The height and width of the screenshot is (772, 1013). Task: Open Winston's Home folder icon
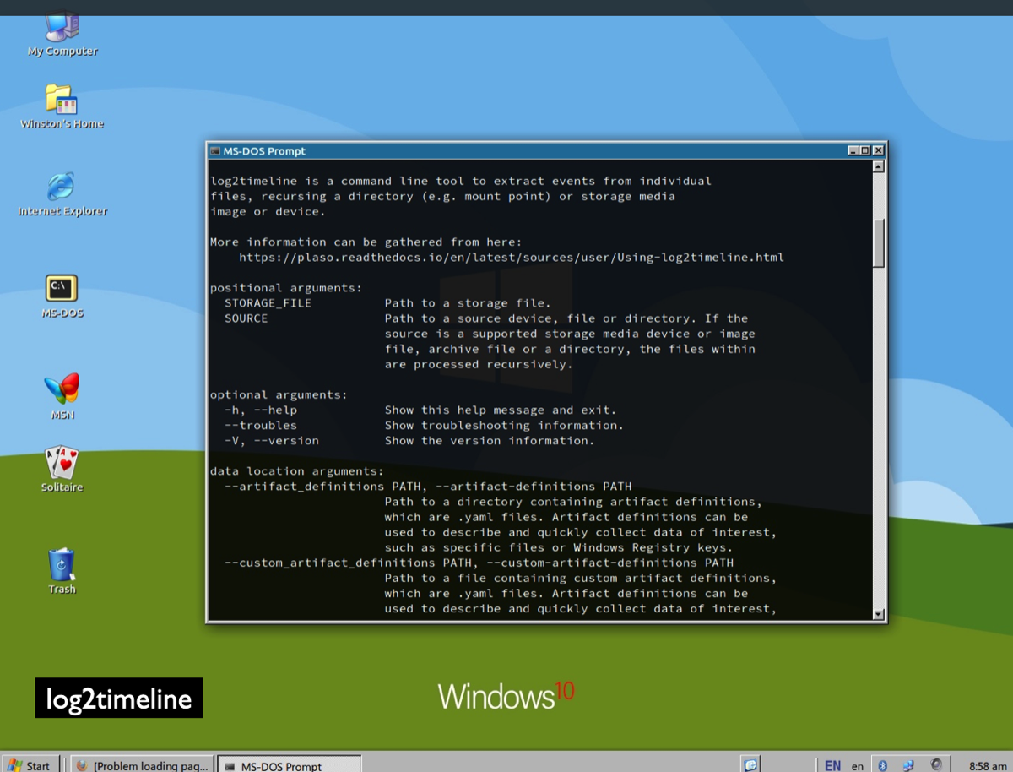click(62, 101)
